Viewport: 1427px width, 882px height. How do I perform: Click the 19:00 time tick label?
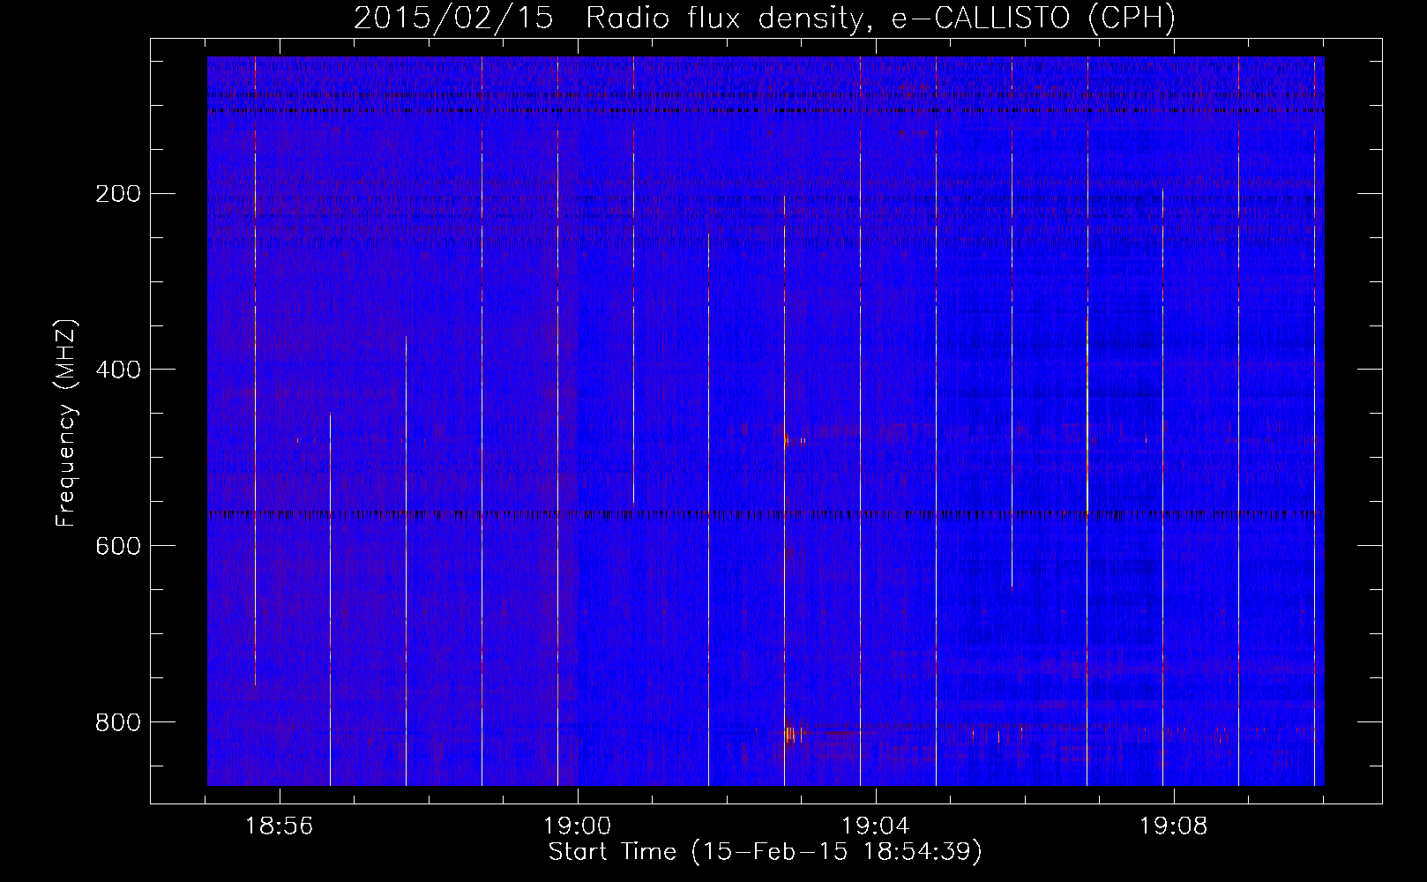[577, 826]
